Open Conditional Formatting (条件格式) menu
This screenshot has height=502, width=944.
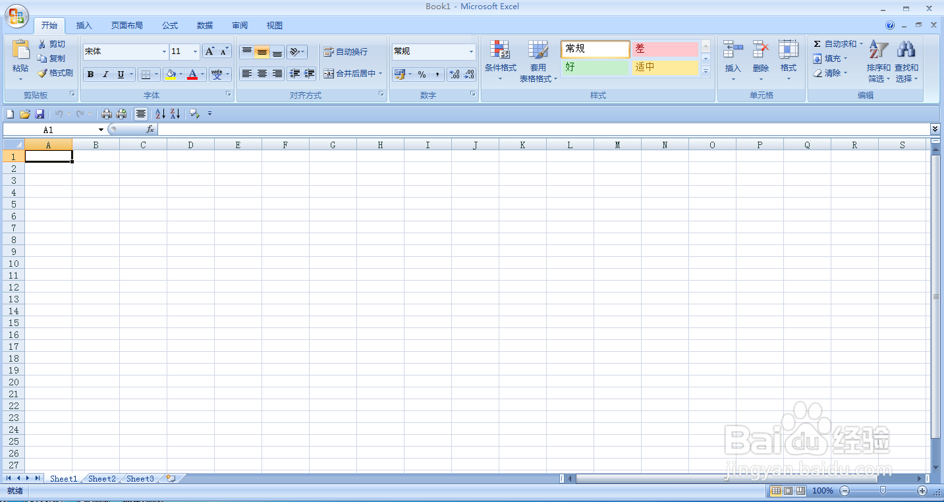[501, 61]
